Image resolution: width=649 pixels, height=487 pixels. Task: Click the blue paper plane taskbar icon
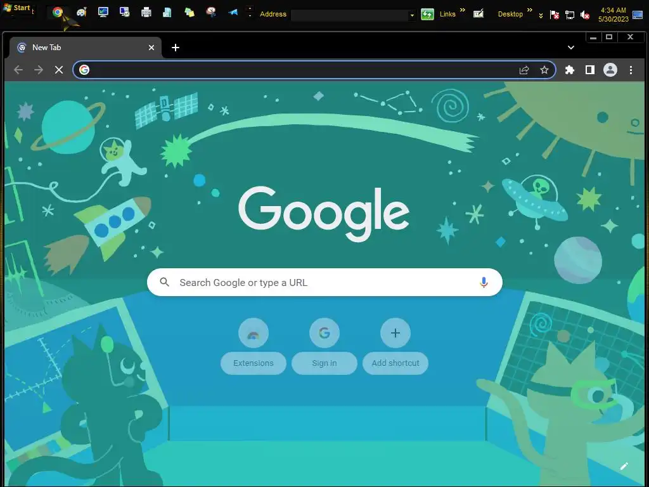233,13
